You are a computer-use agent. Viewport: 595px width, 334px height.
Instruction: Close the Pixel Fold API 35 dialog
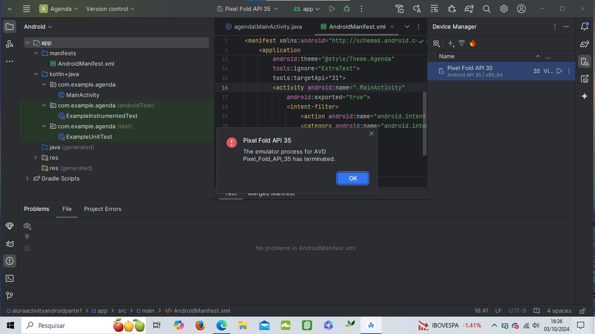[x=372, y=134]
